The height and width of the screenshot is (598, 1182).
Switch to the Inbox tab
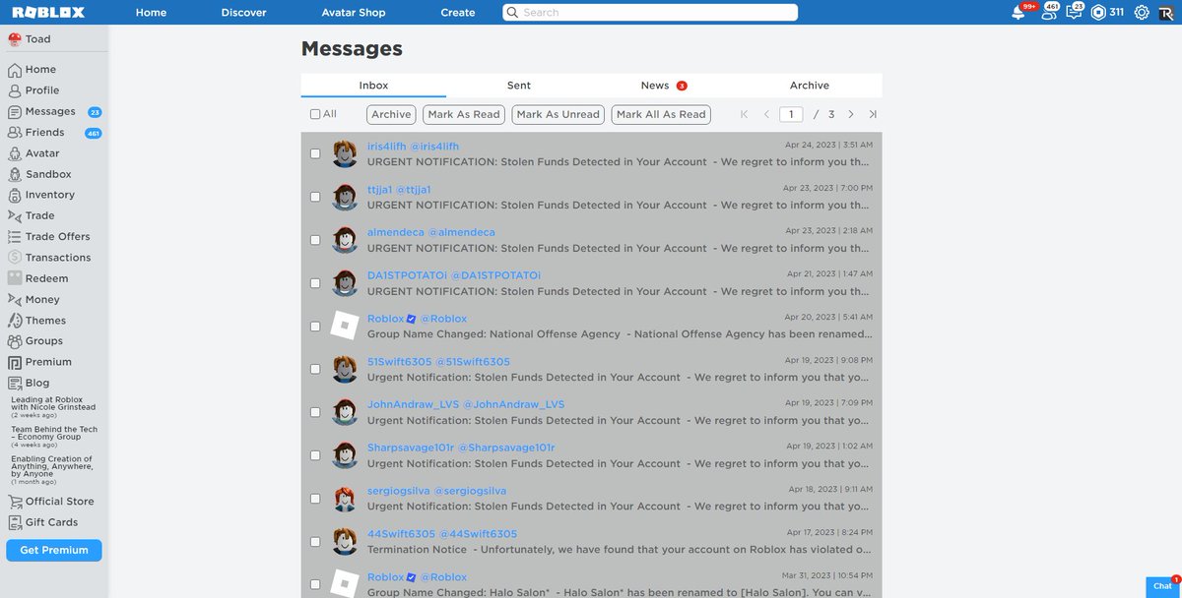pyautogui.click(x=373, y=86)
